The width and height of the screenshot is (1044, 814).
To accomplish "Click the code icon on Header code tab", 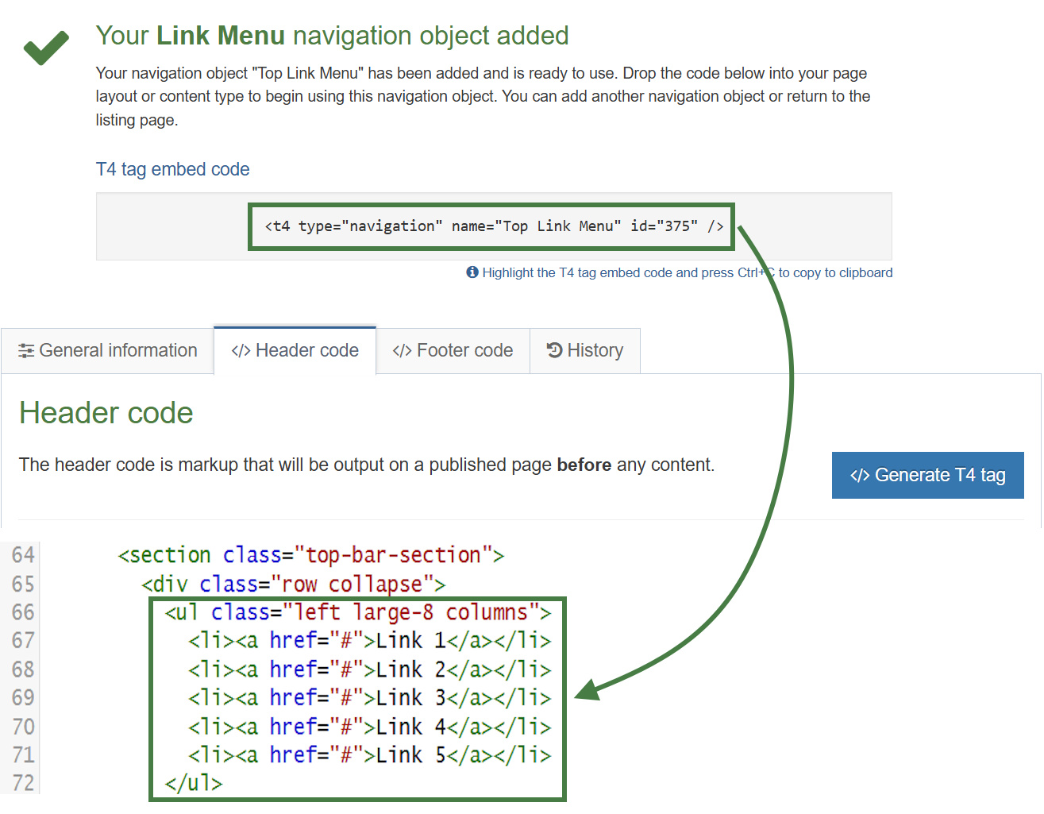I will point(240,350).
